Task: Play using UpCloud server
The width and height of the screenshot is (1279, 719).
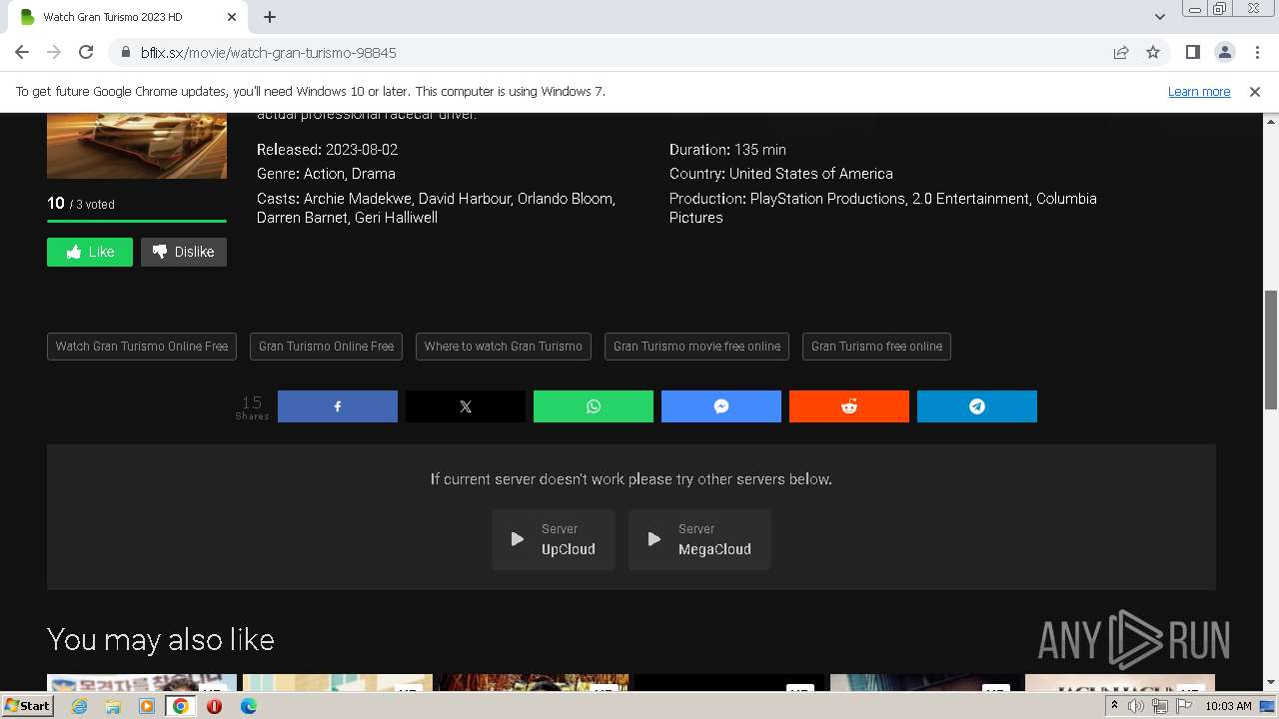Action: (x=554, y=539)
